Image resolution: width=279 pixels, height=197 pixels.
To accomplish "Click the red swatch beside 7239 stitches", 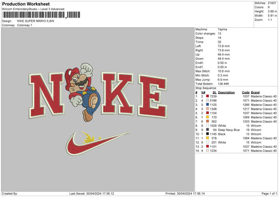I will 207,96.
